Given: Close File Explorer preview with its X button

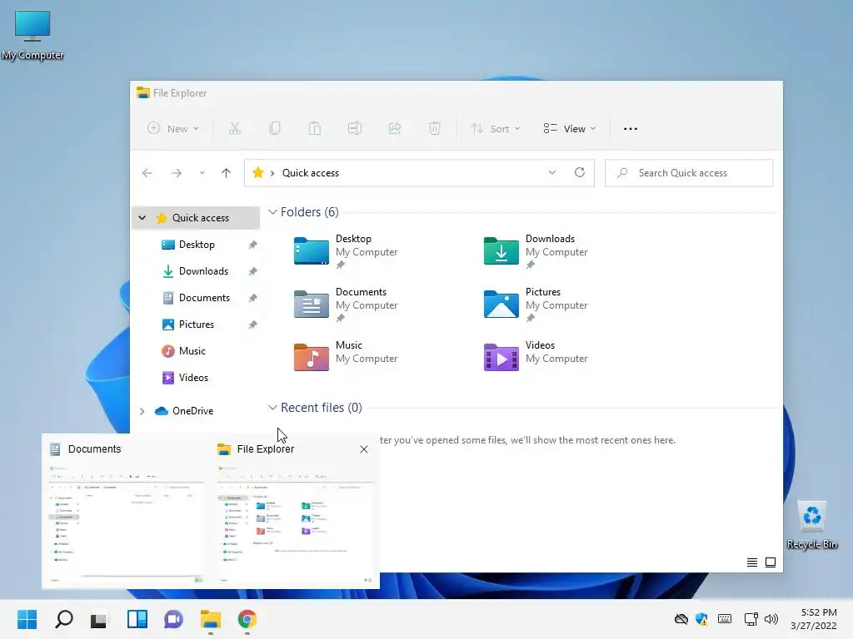Looking at the screenshot, I should (364, 449).
